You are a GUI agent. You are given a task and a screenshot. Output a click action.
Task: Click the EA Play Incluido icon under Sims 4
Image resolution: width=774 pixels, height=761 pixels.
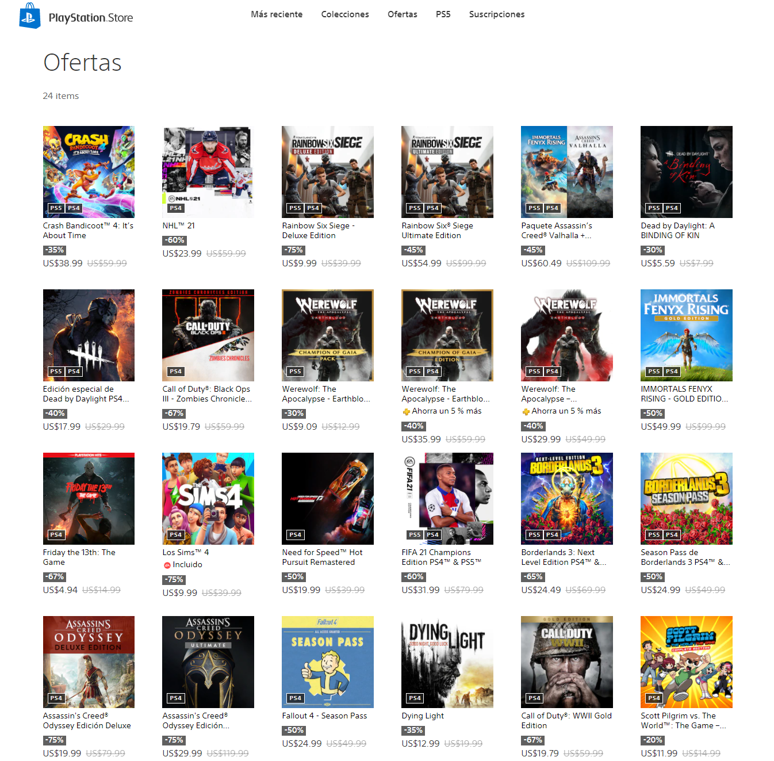click(167, 565)
